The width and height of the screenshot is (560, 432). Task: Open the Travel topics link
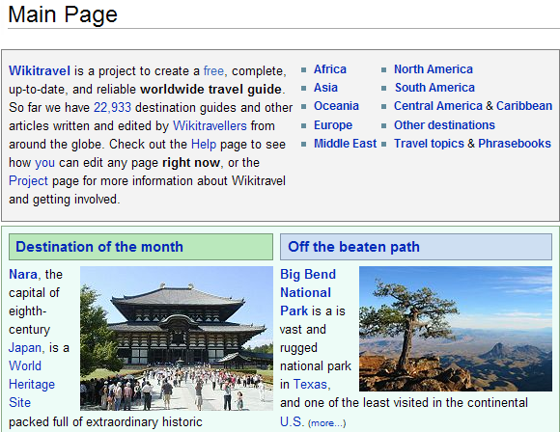click(x=429, y=144)
